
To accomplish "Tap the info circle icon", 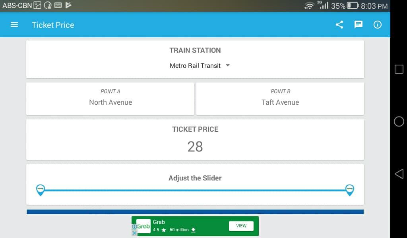I will (x=378, y=25).
